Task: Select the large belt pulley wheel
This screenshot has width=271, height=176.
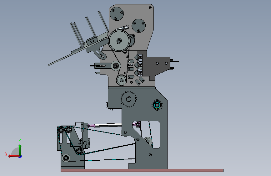Action: (119, 41)
